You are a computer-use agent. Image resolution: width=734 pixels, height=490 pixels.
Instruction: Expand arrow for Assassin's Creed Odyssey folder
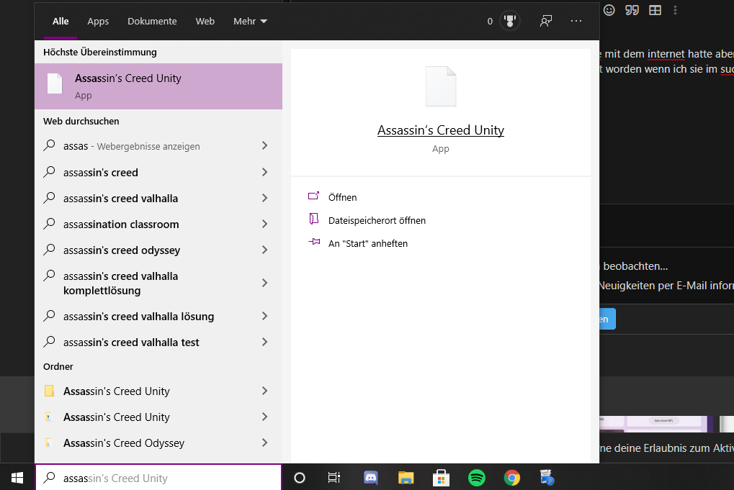point(265,443)
